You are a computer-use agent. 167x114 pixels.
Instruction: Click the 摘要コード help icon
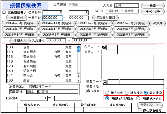pos(105,82)
